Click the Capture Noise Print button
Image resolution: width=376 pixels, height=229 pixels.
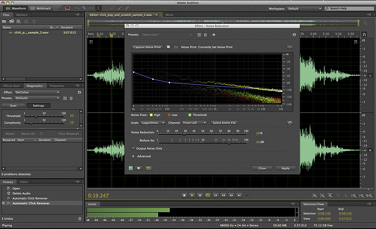[147, 47]
